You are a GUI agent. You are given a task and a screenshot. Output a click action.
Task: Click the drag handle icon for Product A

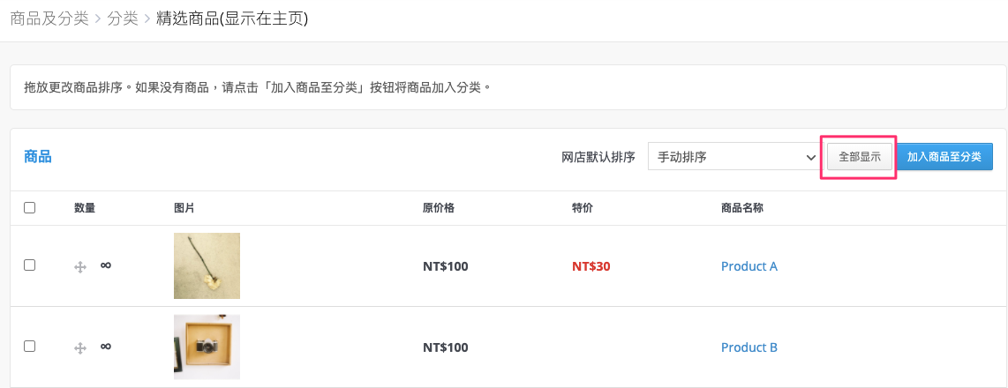click(80, 267)
